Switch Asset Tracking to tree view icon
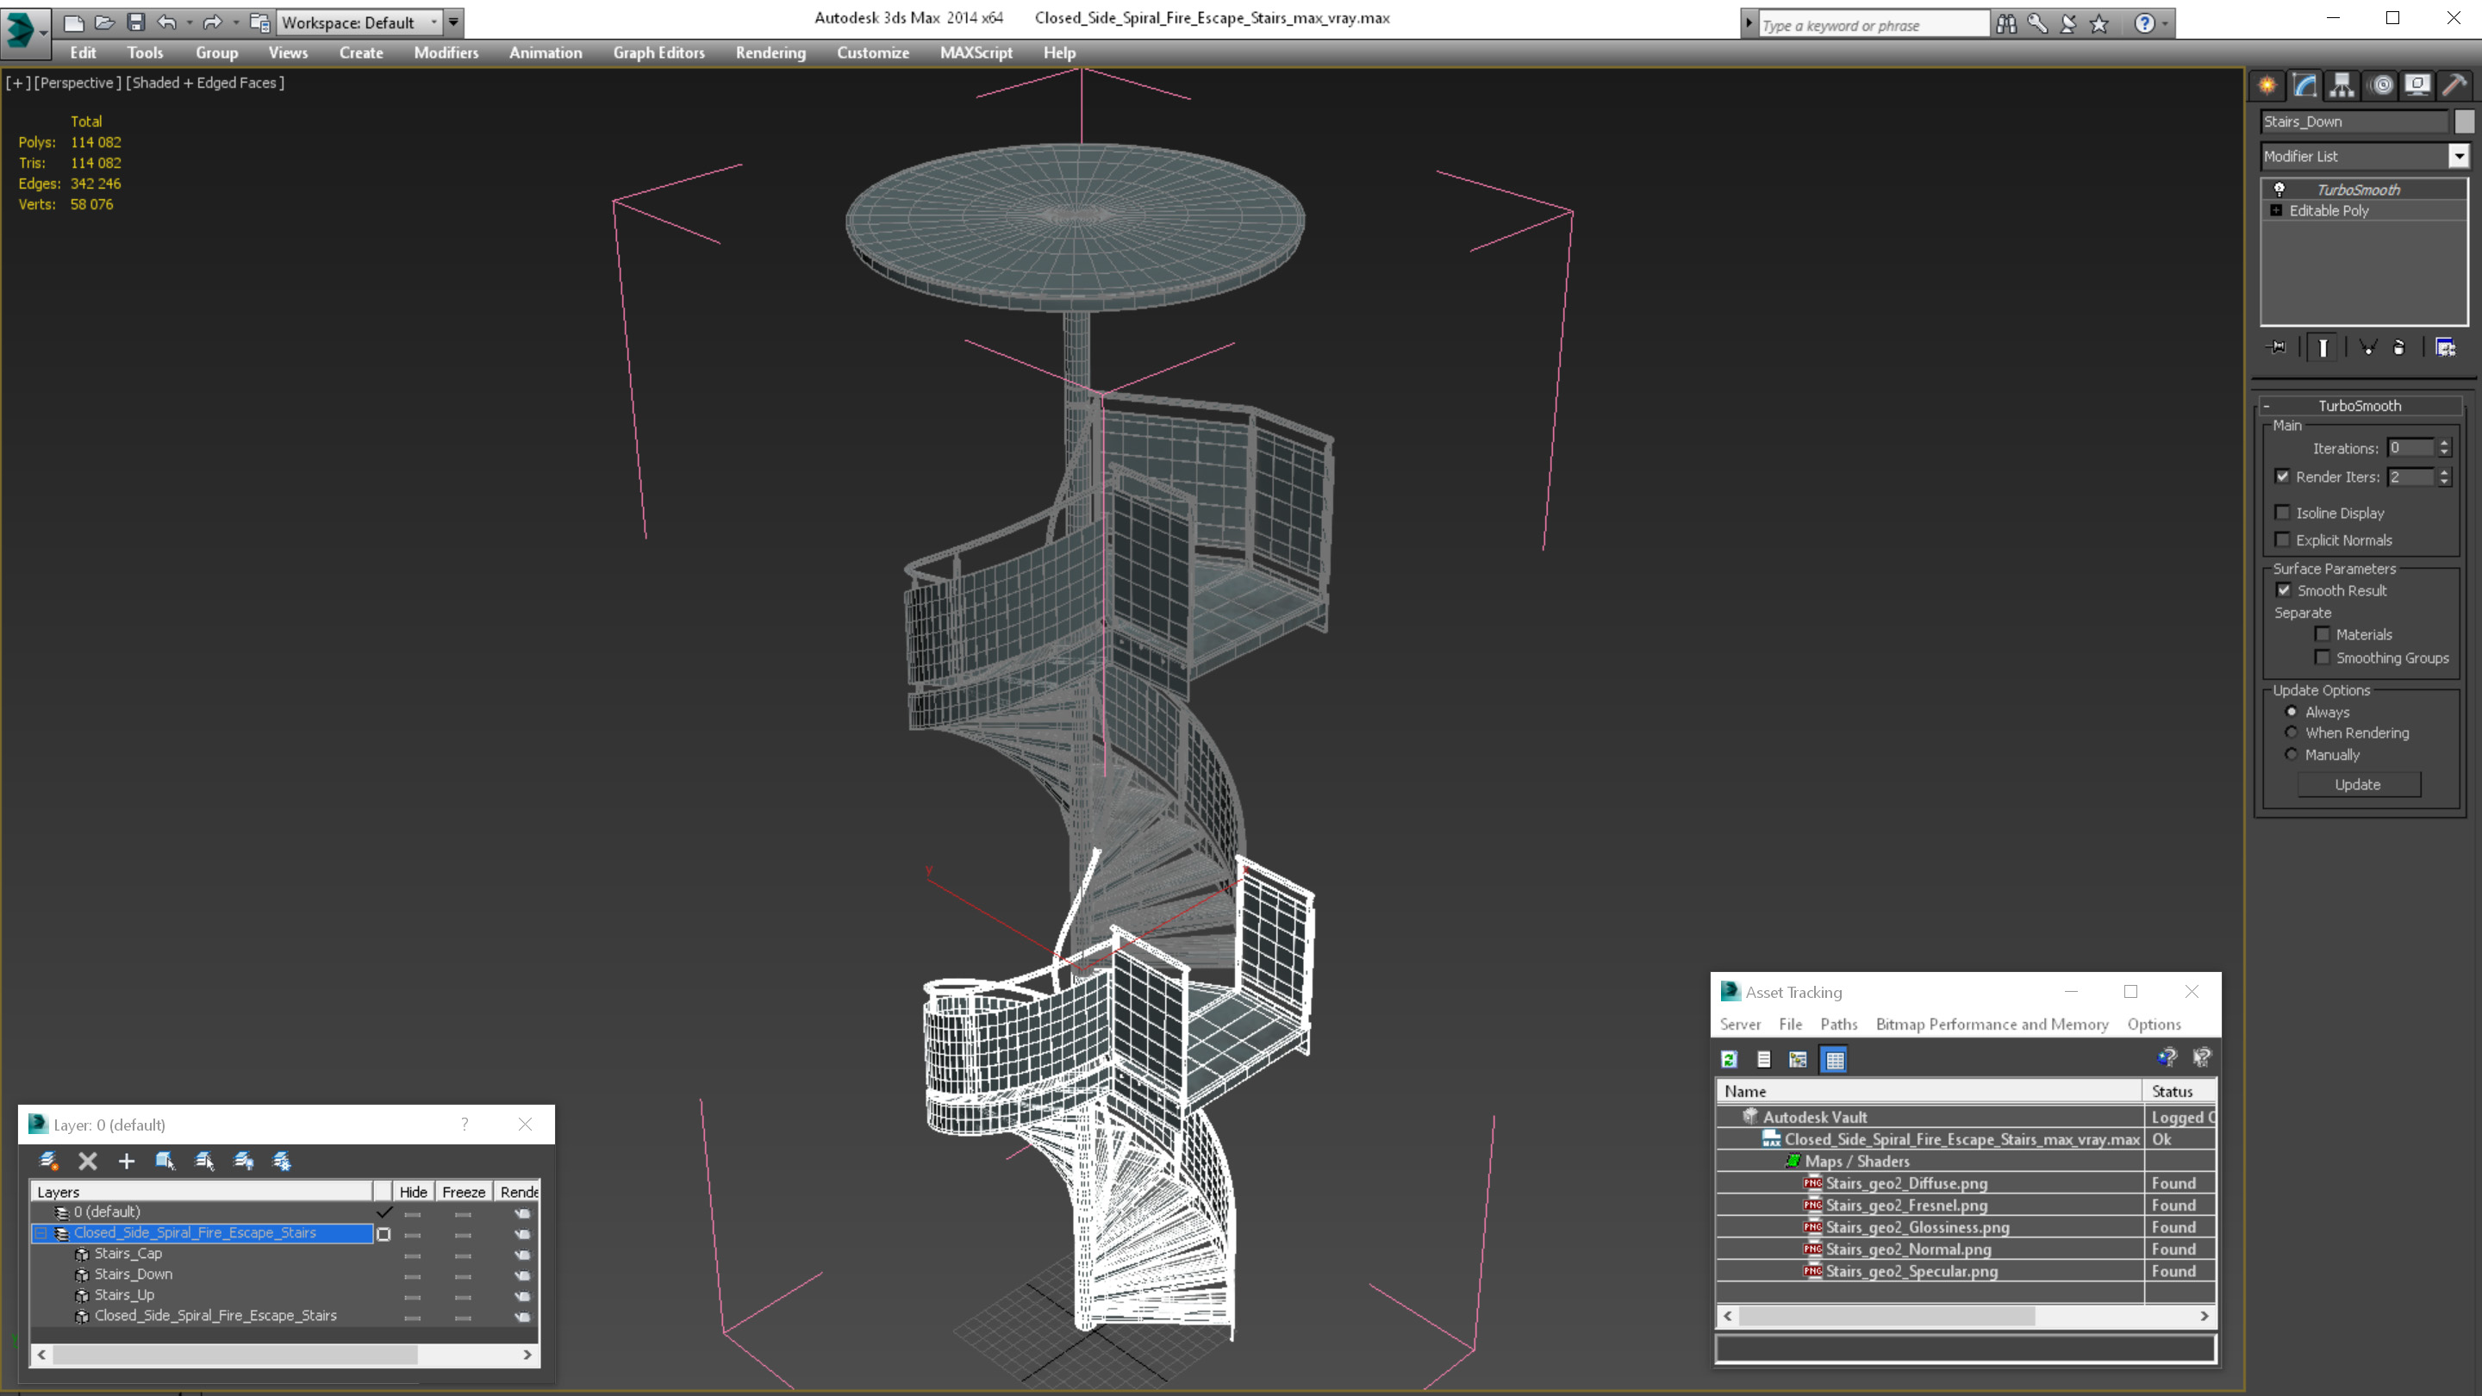 click(1798, 1060)
